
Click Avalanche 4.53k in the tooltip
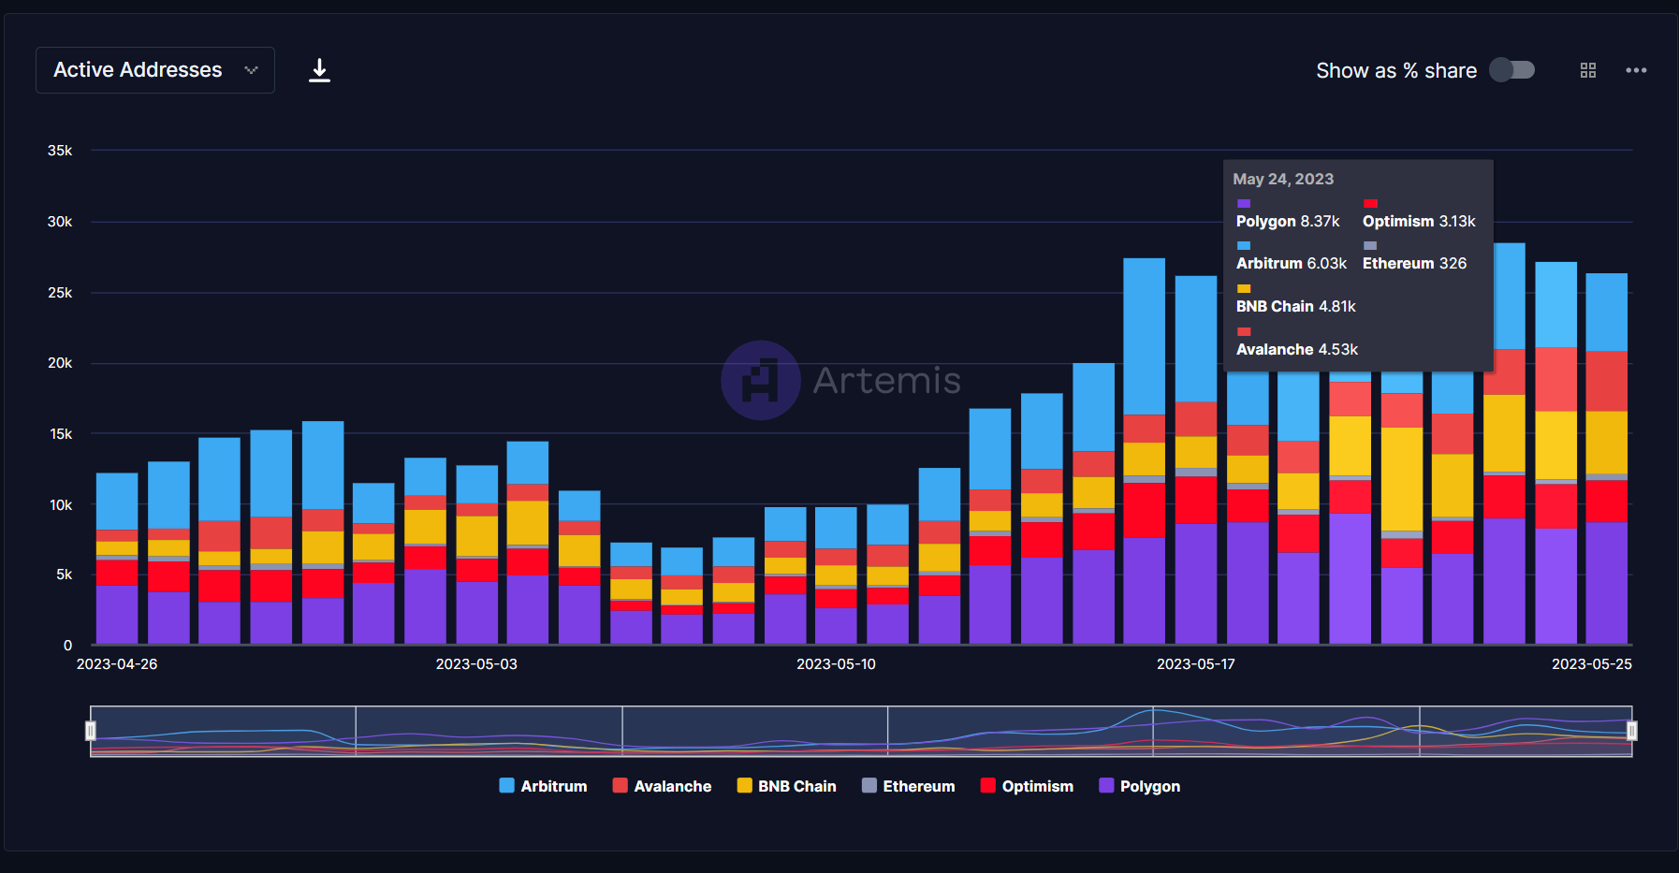(1297, 350)
